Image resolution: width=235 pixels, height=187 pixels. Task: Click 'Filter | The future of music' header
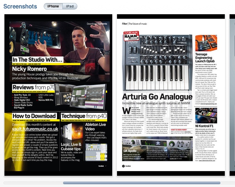(x=134, y=24)
